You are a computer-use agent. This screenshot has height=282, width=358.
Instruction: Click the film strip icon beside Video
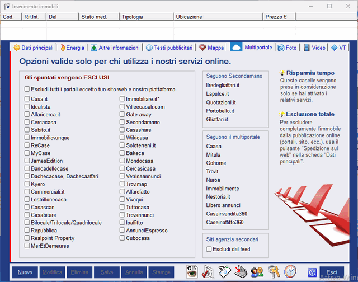307,48
